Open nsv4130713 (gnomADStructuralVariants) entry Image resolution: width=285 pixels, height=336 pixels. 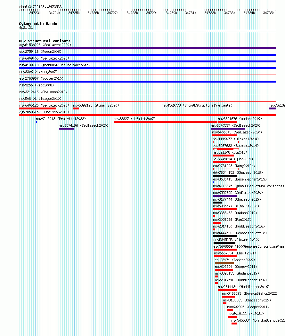pyautogui.click(x=55, y=65)
